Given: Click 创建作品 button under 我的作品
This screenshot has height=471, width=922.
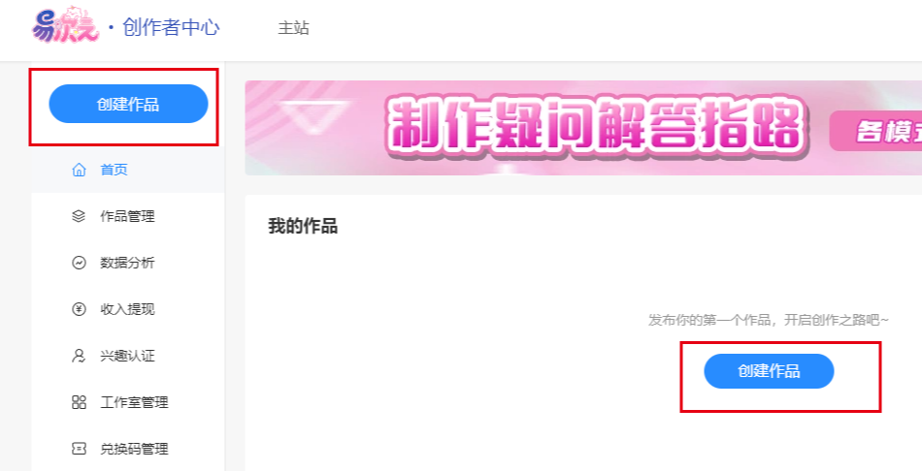Looking at the screenshot, I should (x=769, y=371).
